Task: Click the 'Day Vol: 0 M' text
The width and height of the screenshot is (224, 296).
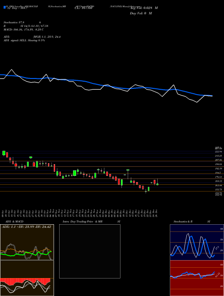Action: (x=141, y=13)
